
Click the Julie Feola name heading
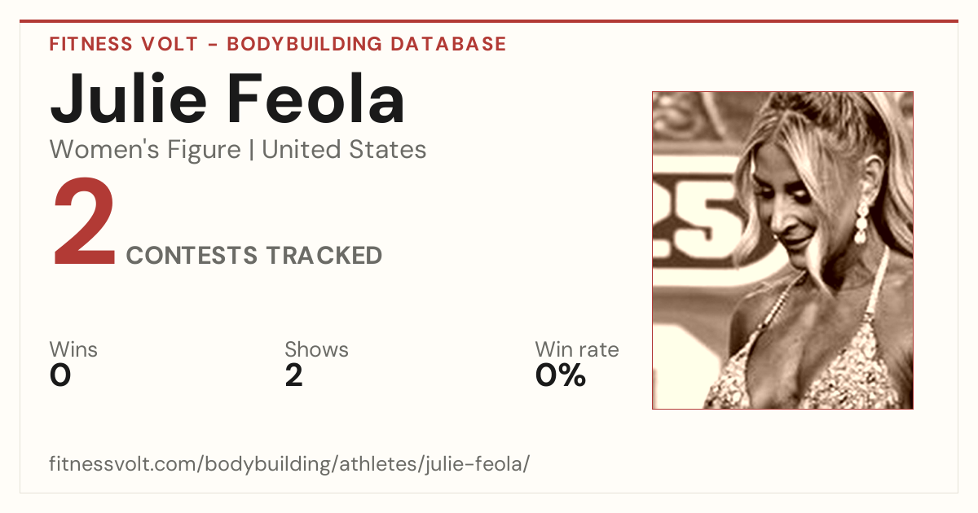point(227,99)
